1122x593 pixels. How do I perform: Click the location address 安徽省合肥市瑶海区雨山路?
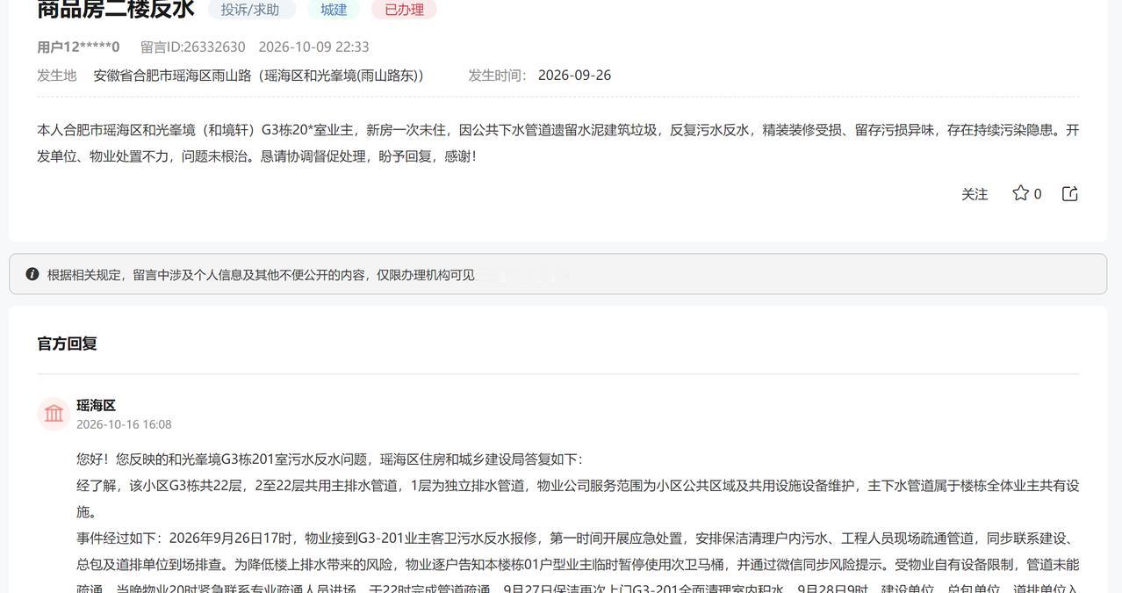tap(259, 76)
